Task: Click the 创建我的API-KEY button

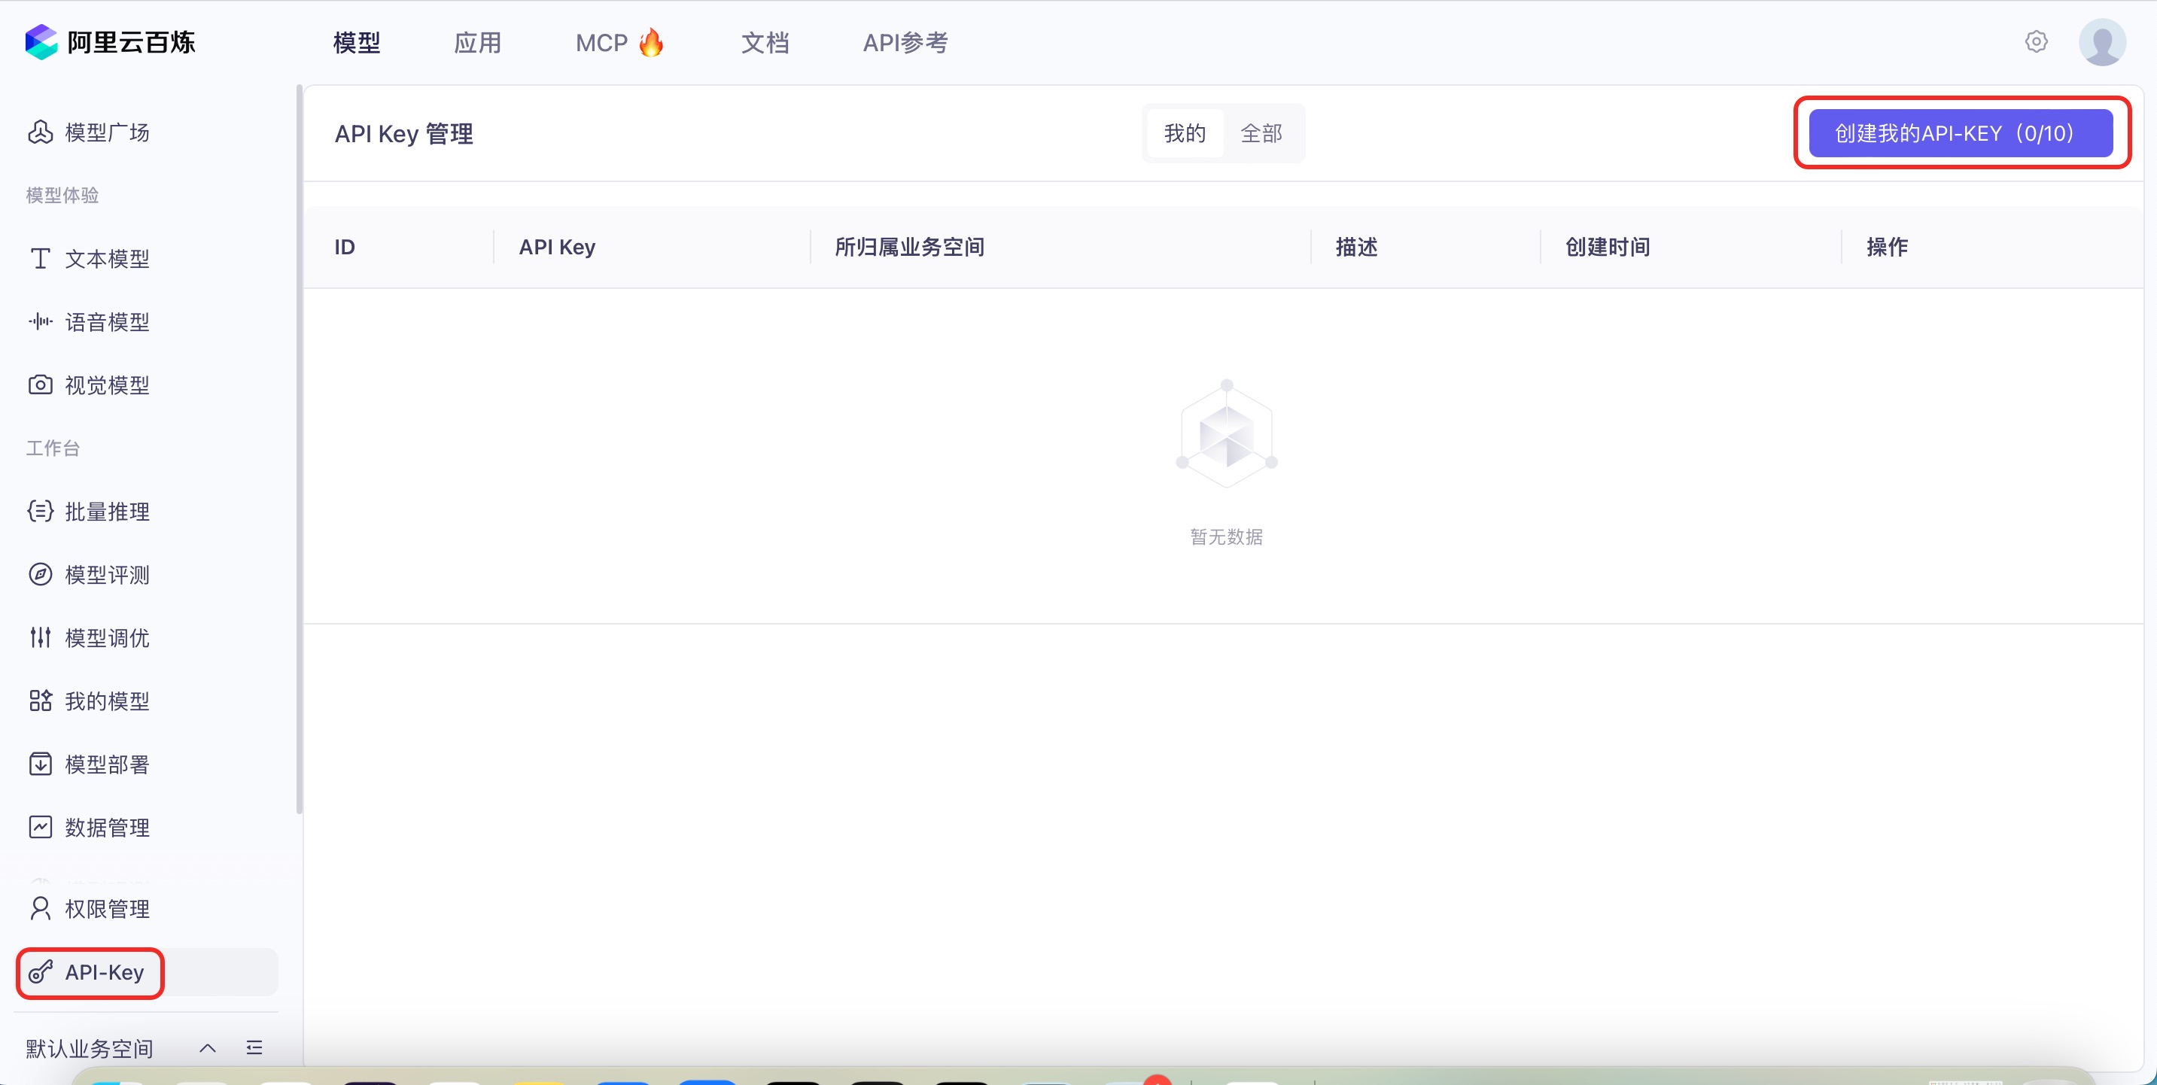Action: tap(1961, 132)
